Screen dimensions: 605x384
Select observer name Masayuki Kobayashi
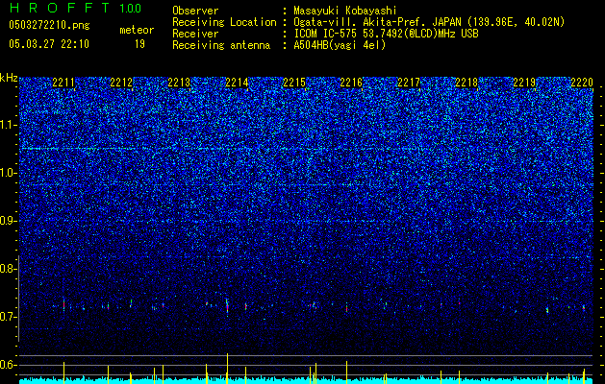[x=345, y=11]
